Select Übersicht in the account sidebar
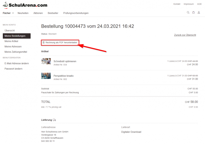The height and width of the screenshot is (144, 205). coord(9,31)
